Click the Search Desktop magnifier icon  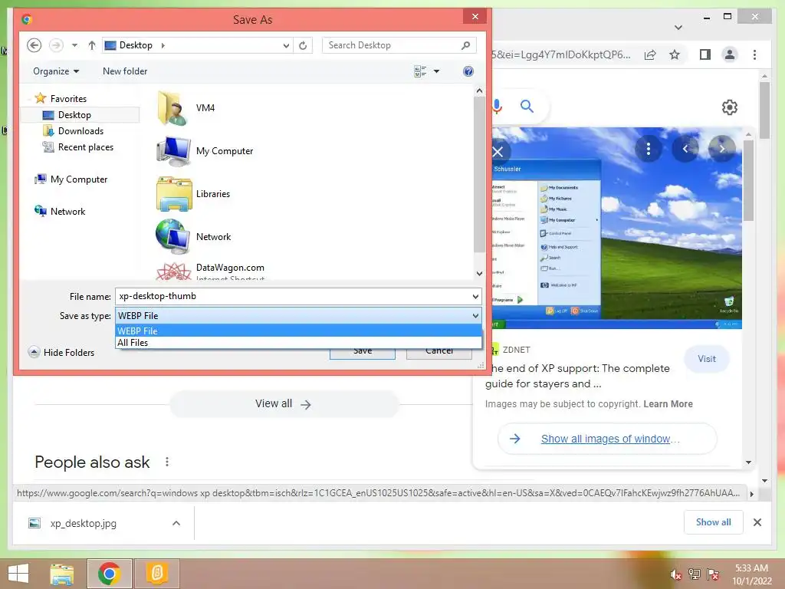point(465,45)
